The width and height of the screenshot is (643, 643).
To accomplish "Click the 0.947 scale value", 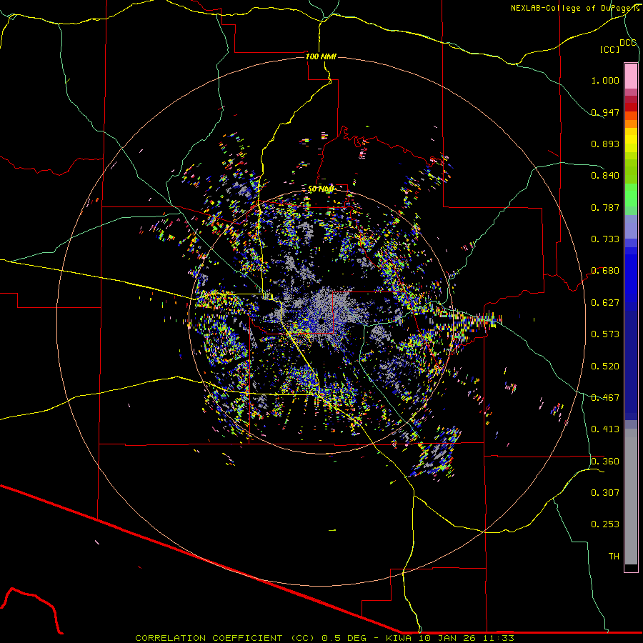I will point(605,112).
